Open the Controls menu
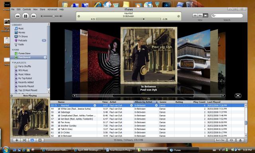The width and height of the screenshot is (255, 153). [27, 10]
